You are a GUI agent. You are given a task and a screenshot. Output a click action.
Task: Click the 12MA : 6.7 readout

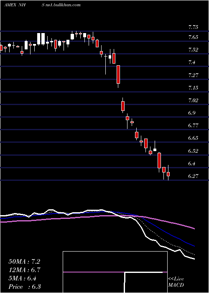point(24,270)
